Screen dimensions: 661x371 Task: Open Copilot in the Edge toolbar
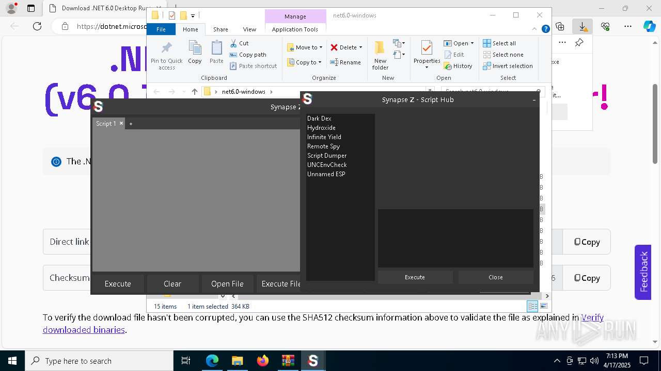pos(649,26)
